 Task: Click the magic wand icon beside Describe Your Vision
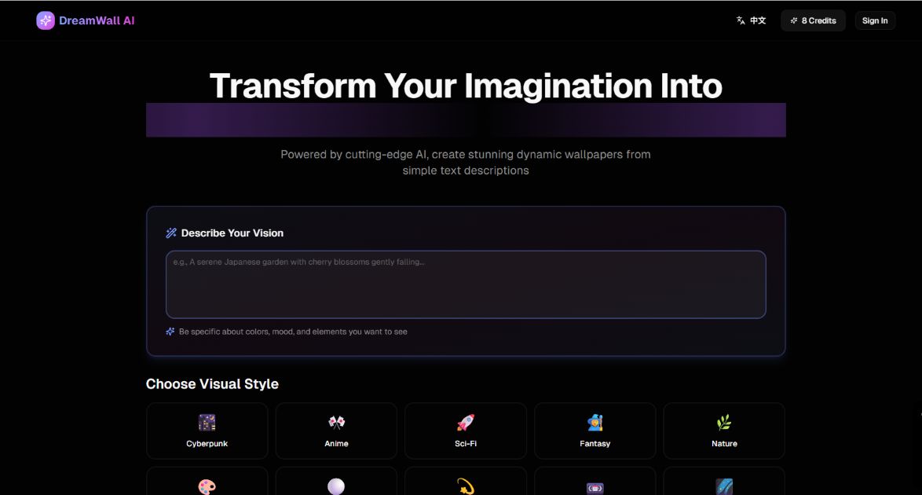pos(171,233)
